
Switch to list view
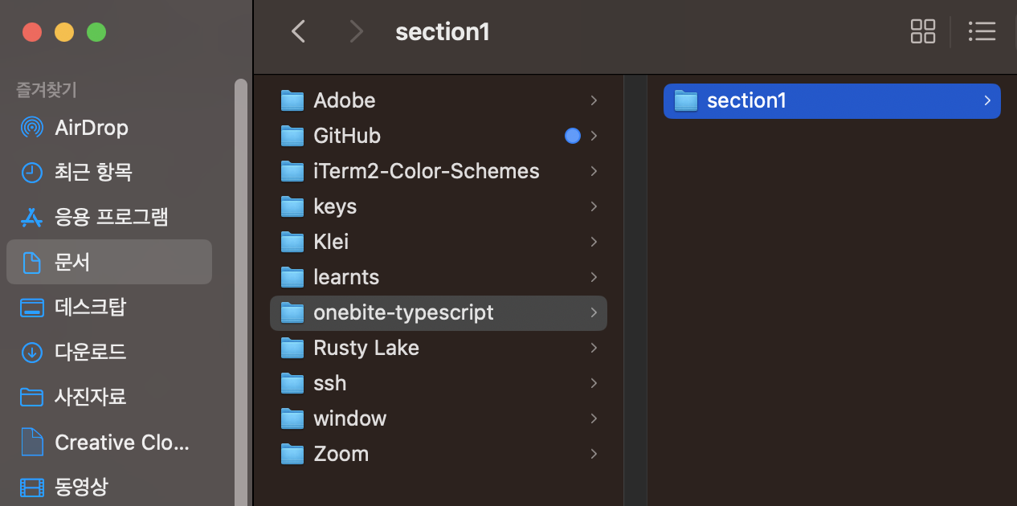(x=982, y=32)
